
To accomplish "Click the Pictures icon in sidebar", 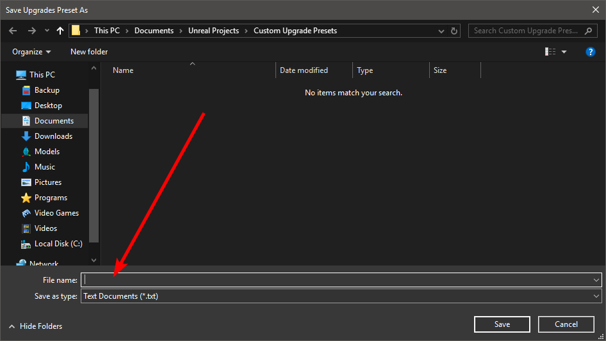I will tap(26, 182).
